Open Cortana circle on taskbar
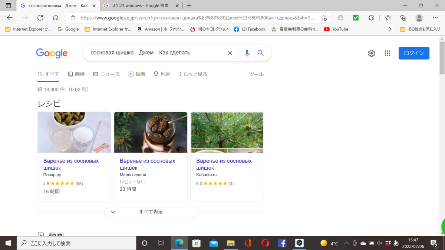Viewport: 445px width, 250px height. point(145,243)
